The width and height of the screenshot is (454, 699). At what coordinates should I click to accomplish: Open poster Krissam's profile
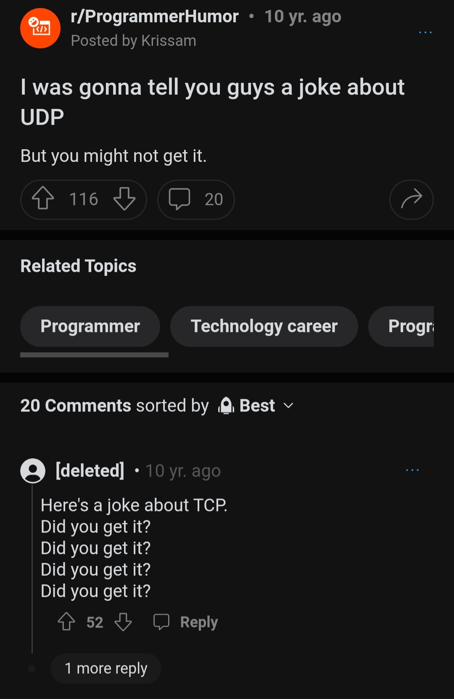[x=169, y=41]
